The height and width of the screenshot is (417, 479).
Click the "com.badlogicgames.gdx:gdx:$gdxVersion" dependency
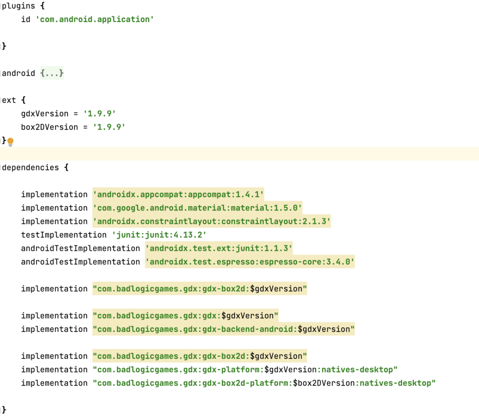click(x=185, y=315)
